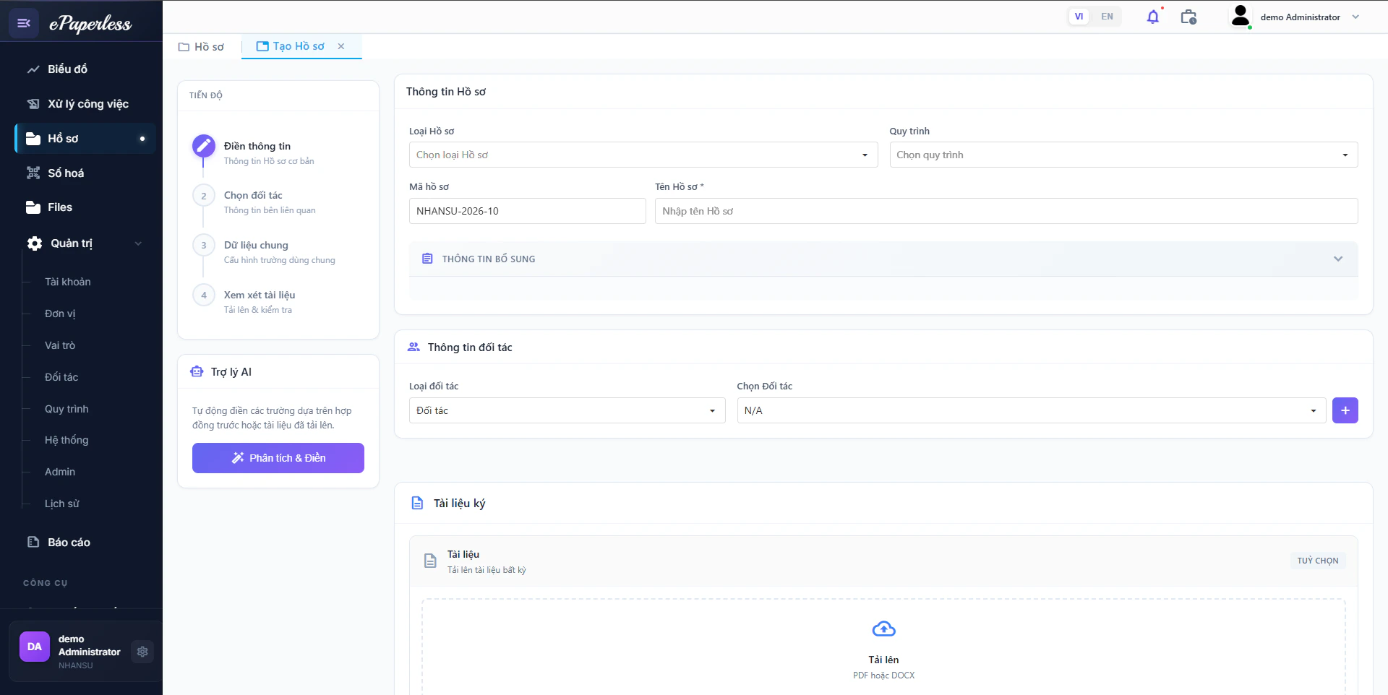Image resolution: width=1388 pixels, height=695 pixels.
Task: Open the notifications bell
Action: coord(1153,17)
